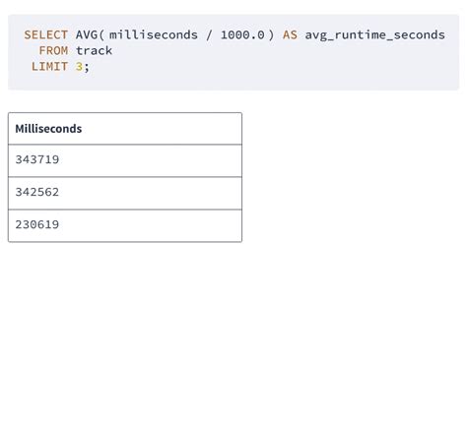The height and width of the screenshot is (424, 467).
Task: Select the 343719 table cell
Action: 125,160
